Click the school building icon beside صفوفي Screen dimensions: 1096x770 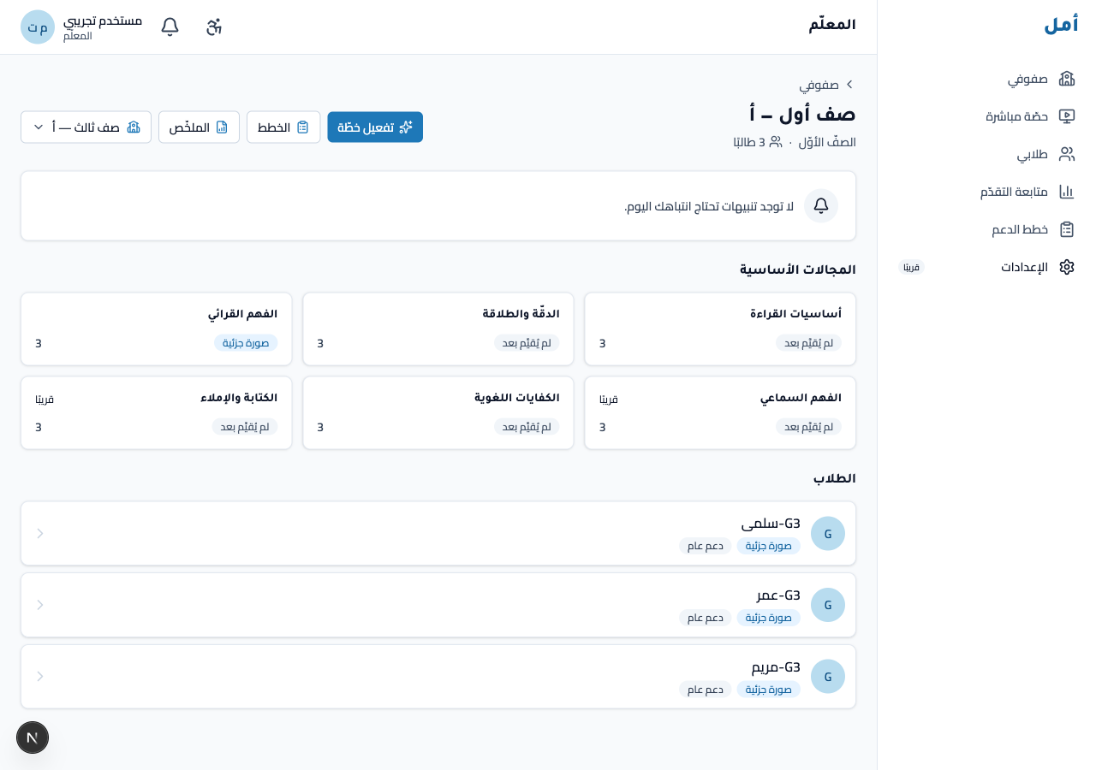[1067, 79]
